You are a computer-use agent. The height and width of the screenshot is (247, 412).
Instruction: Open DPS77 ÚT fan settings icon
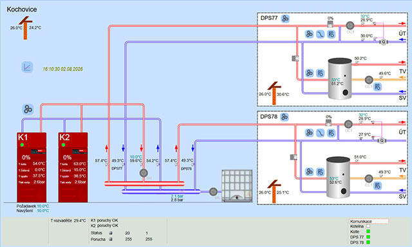309,34
